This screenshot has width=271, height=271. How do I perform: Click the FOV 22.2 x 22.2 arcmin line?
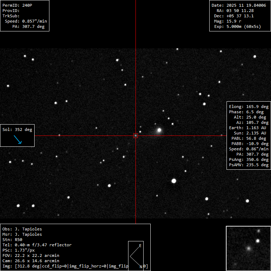point(31,255)
